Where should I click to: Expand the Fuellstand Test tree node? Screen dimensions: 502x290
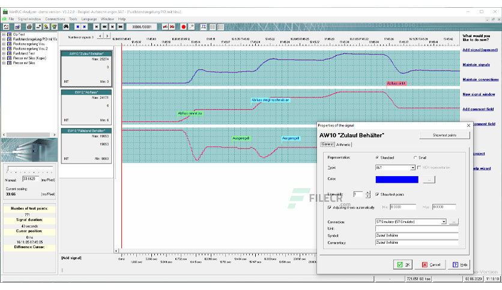point(4,53)
